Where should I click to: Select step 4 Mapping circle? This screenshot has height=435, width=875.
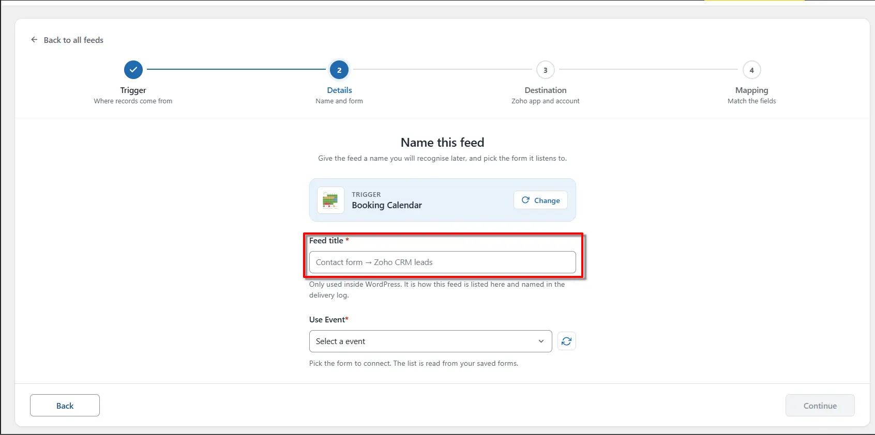(x=751, y=70)
